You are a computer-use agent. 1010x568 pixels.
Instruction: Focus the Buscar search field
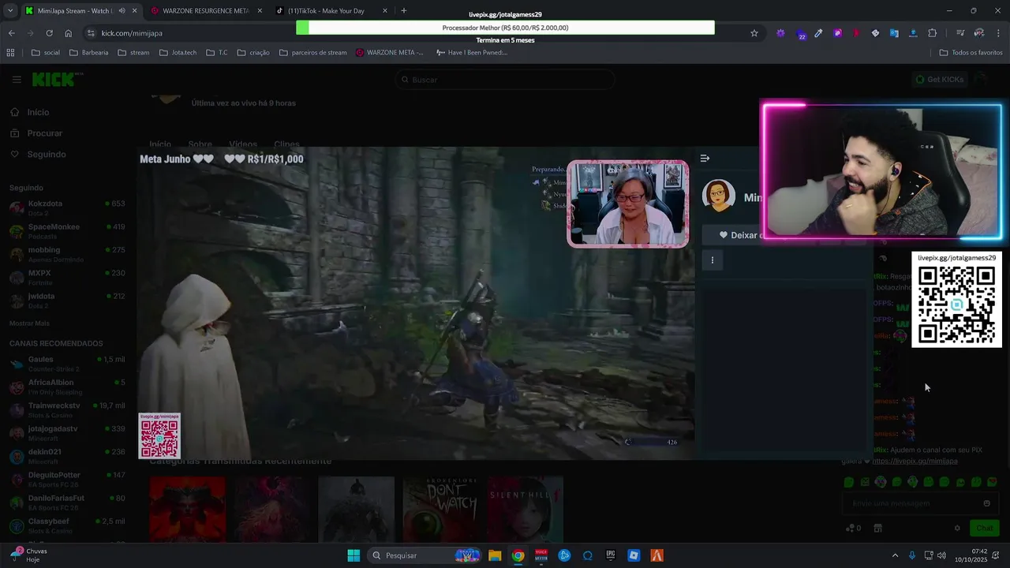pyautogui.click(x=505, y=80)
